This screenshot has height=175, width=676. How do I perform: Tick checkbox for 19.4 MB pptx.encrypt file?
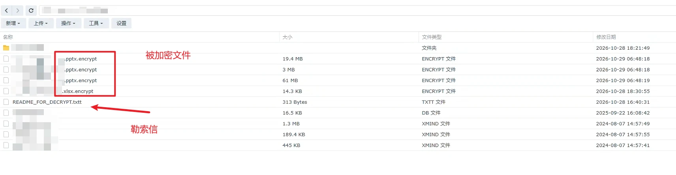[x=6, y=59]
